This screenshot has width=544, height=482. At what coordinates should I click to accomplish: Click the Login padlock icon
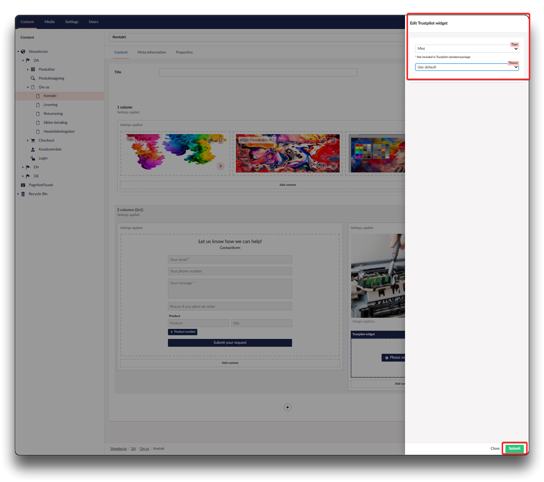coord(33,158)
